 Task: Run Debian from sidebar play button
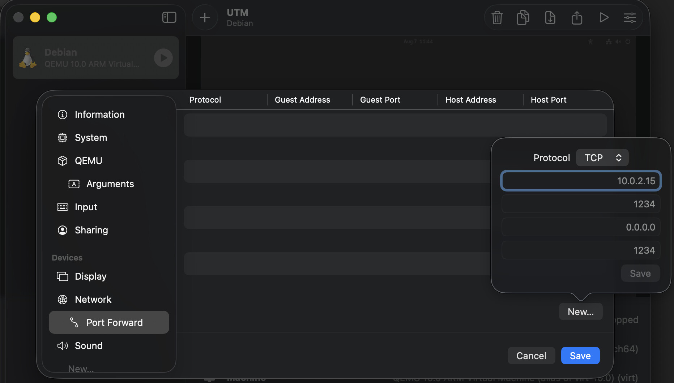tap(163, 58)
